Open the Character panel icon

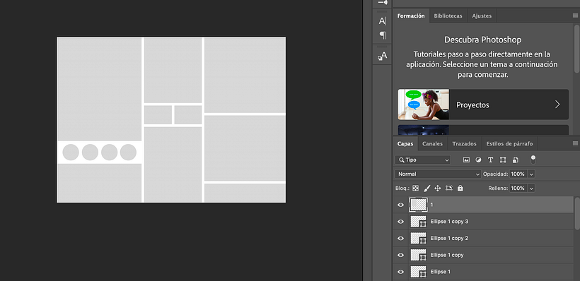(383, 20)
